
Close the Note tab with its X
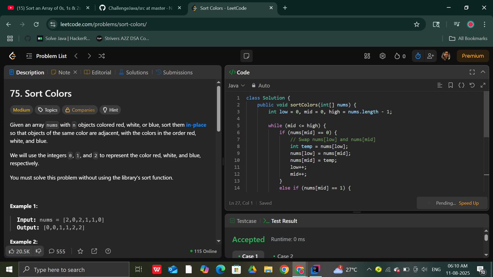[75, 72]
